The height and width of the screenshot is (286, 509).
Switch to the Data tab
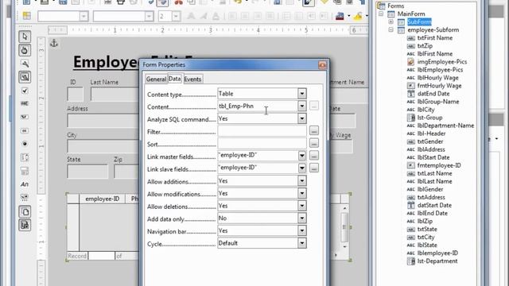click(175, 79)
